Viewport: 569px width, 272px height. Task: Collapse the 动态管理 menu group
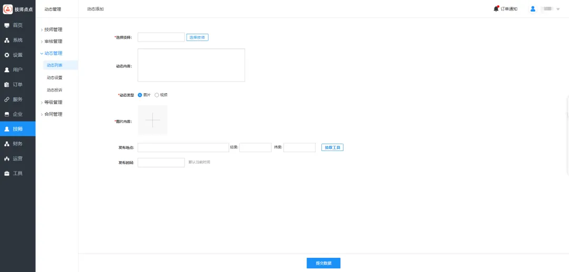53,53
